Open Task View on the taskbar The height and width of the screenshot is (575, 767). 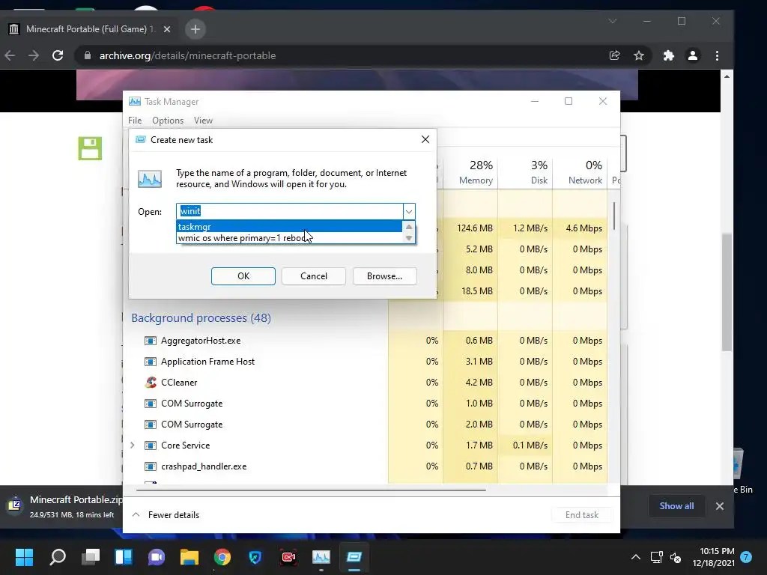point(91,557)
